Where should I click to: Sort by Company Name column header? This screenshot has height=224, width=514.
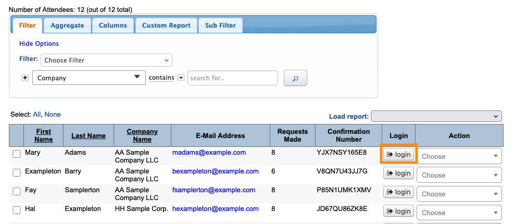tap(142, 135)
